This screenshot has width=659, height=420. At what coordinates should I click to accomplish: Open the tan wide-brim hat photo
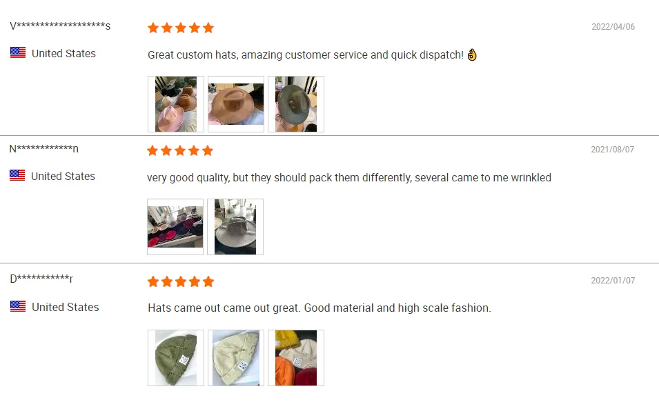[x=236, y=104]
